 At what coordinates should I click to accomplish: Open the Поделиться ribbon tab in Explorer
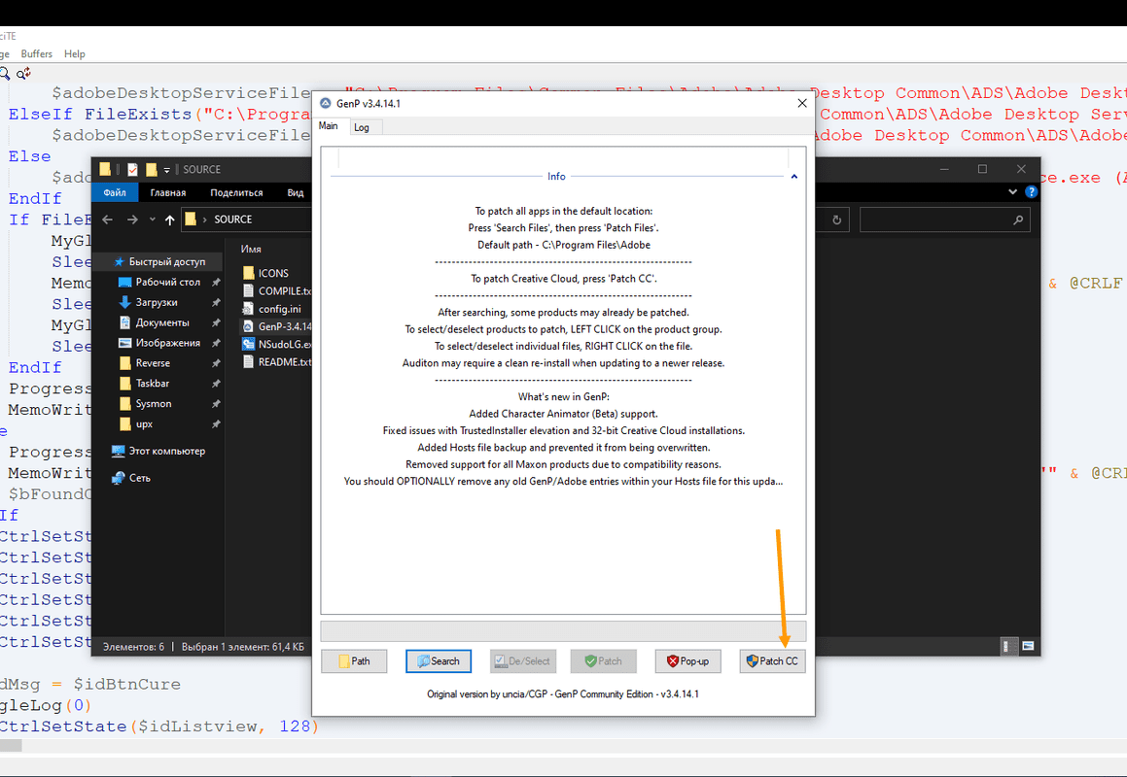coord(236,192)
